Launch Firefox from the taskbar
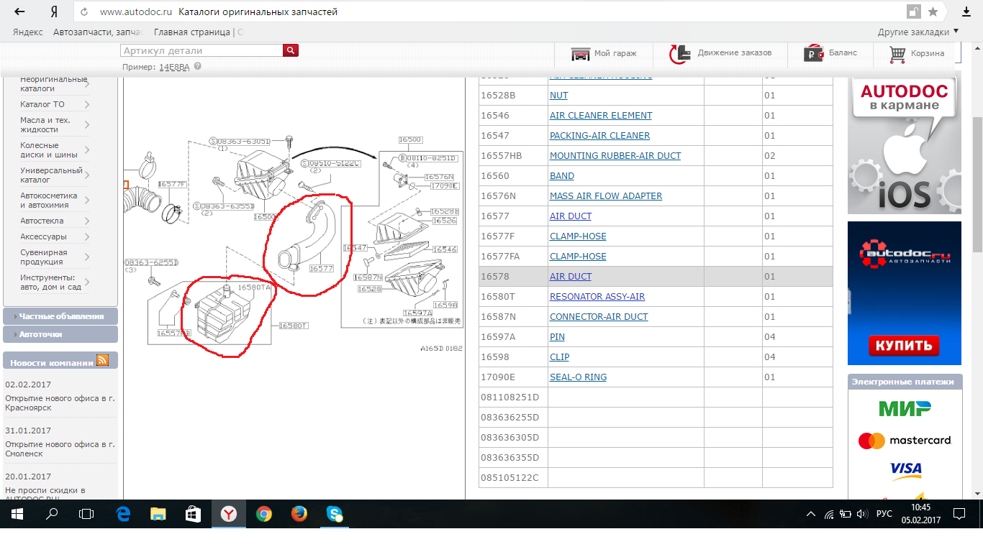The width and height of the screenshot is (983, 552). (x=299, y=514)
